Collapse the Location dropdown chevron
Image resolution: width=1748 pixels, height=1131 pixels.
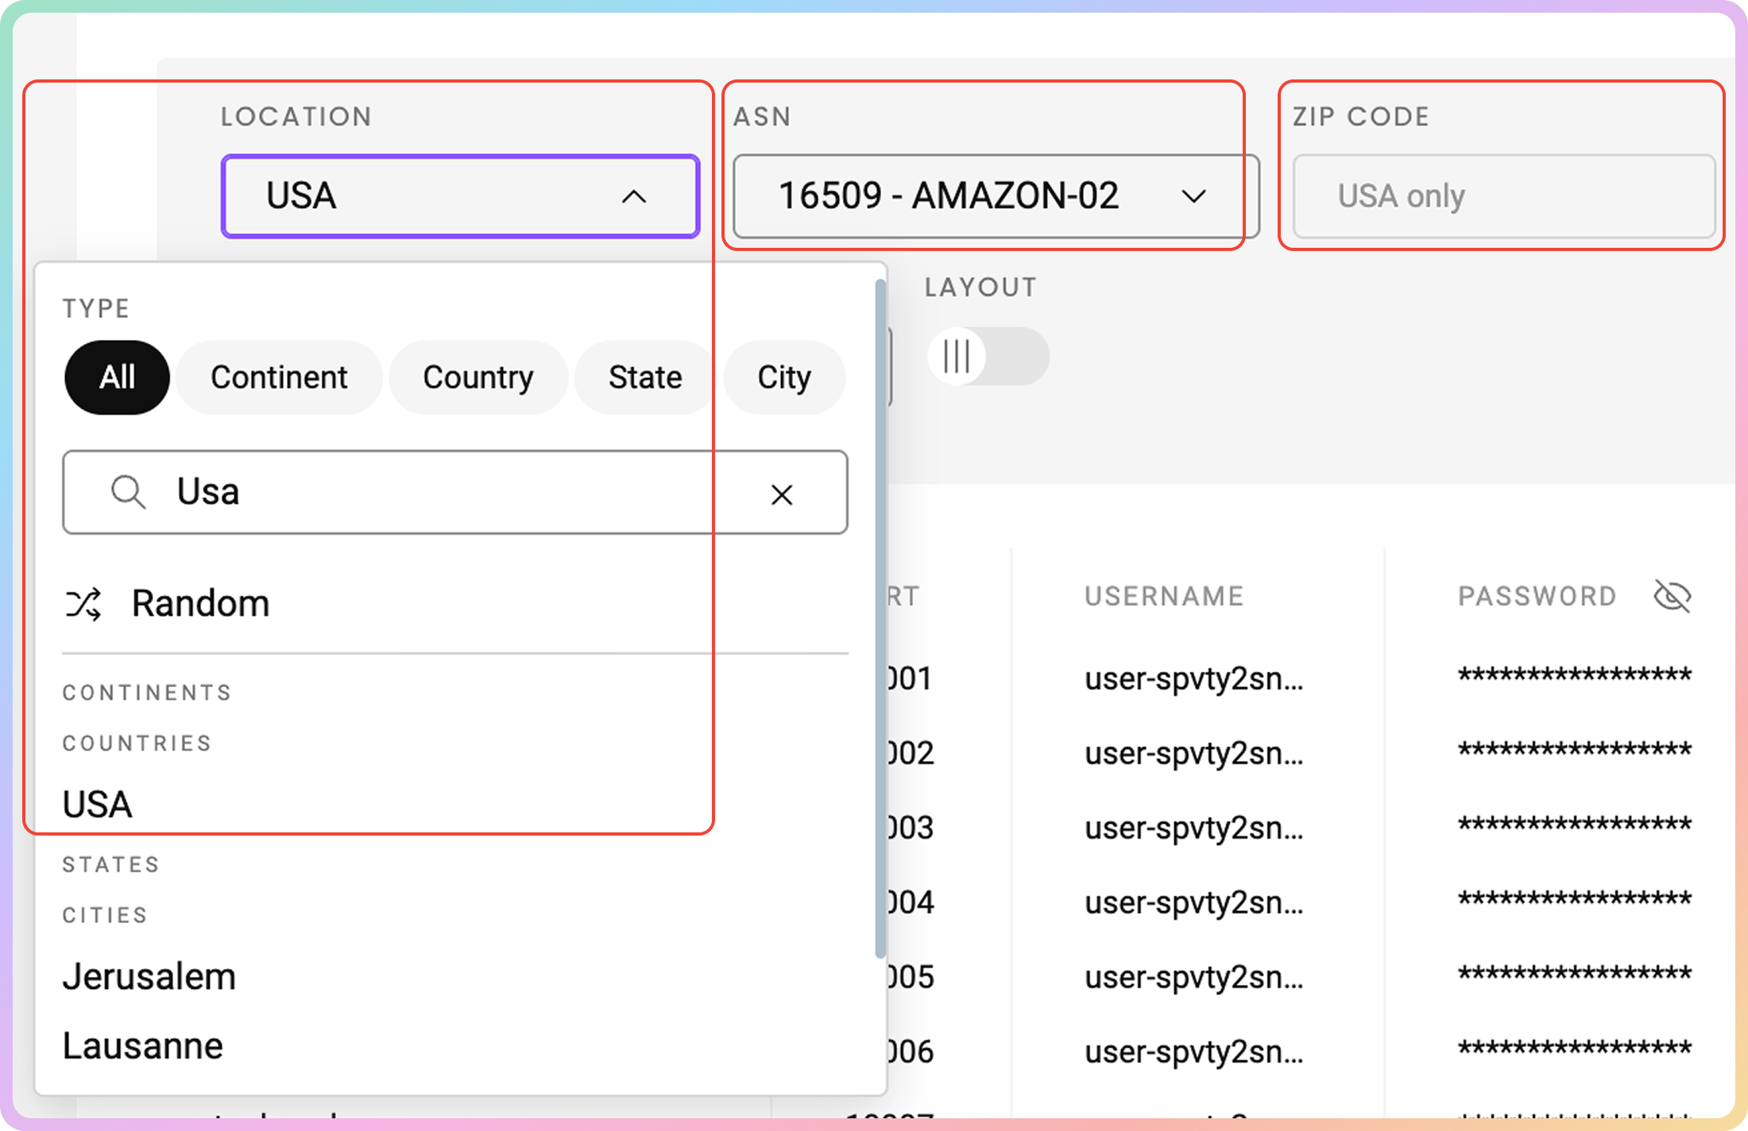[x=633, y=197]
